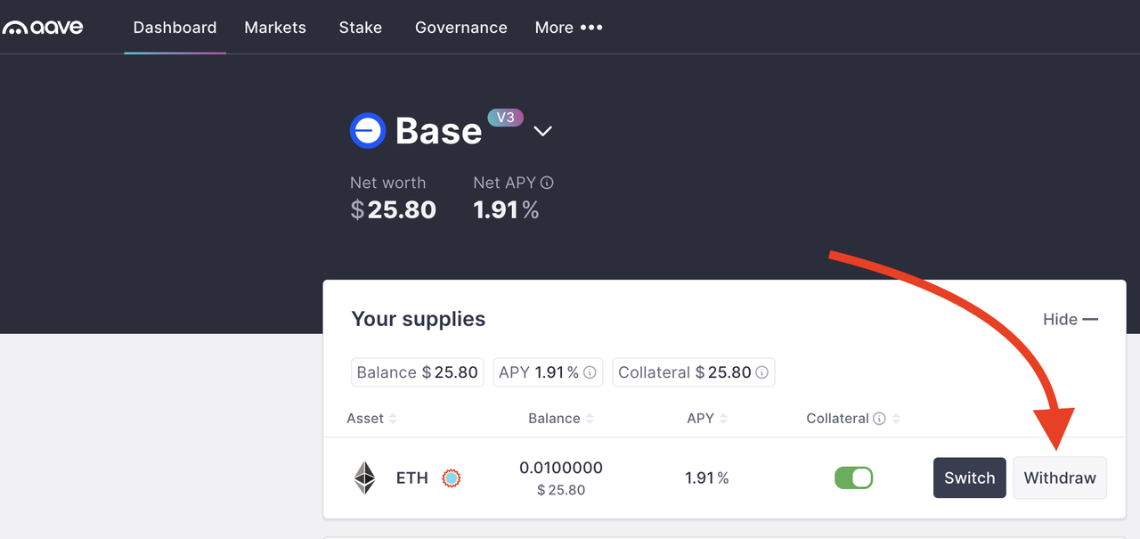Viewport: 1140px width, 539px height.
Task: Click the Ethereum diamond asset icon
Action: [x=365, y=478]
